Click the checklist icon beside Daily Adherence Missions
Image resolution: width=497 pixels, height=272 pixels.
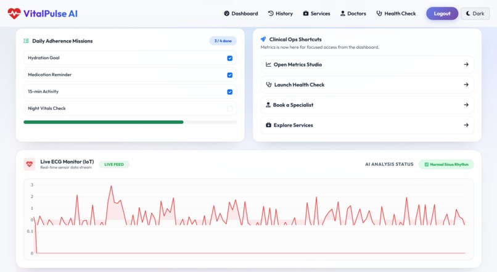[27, 41]
